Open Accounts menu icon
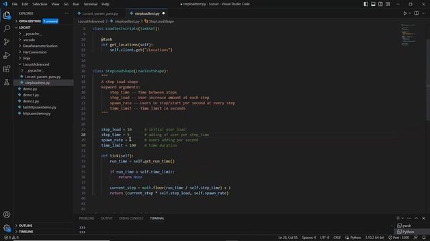This screenshot has width=430, height=241. [7, 214]
